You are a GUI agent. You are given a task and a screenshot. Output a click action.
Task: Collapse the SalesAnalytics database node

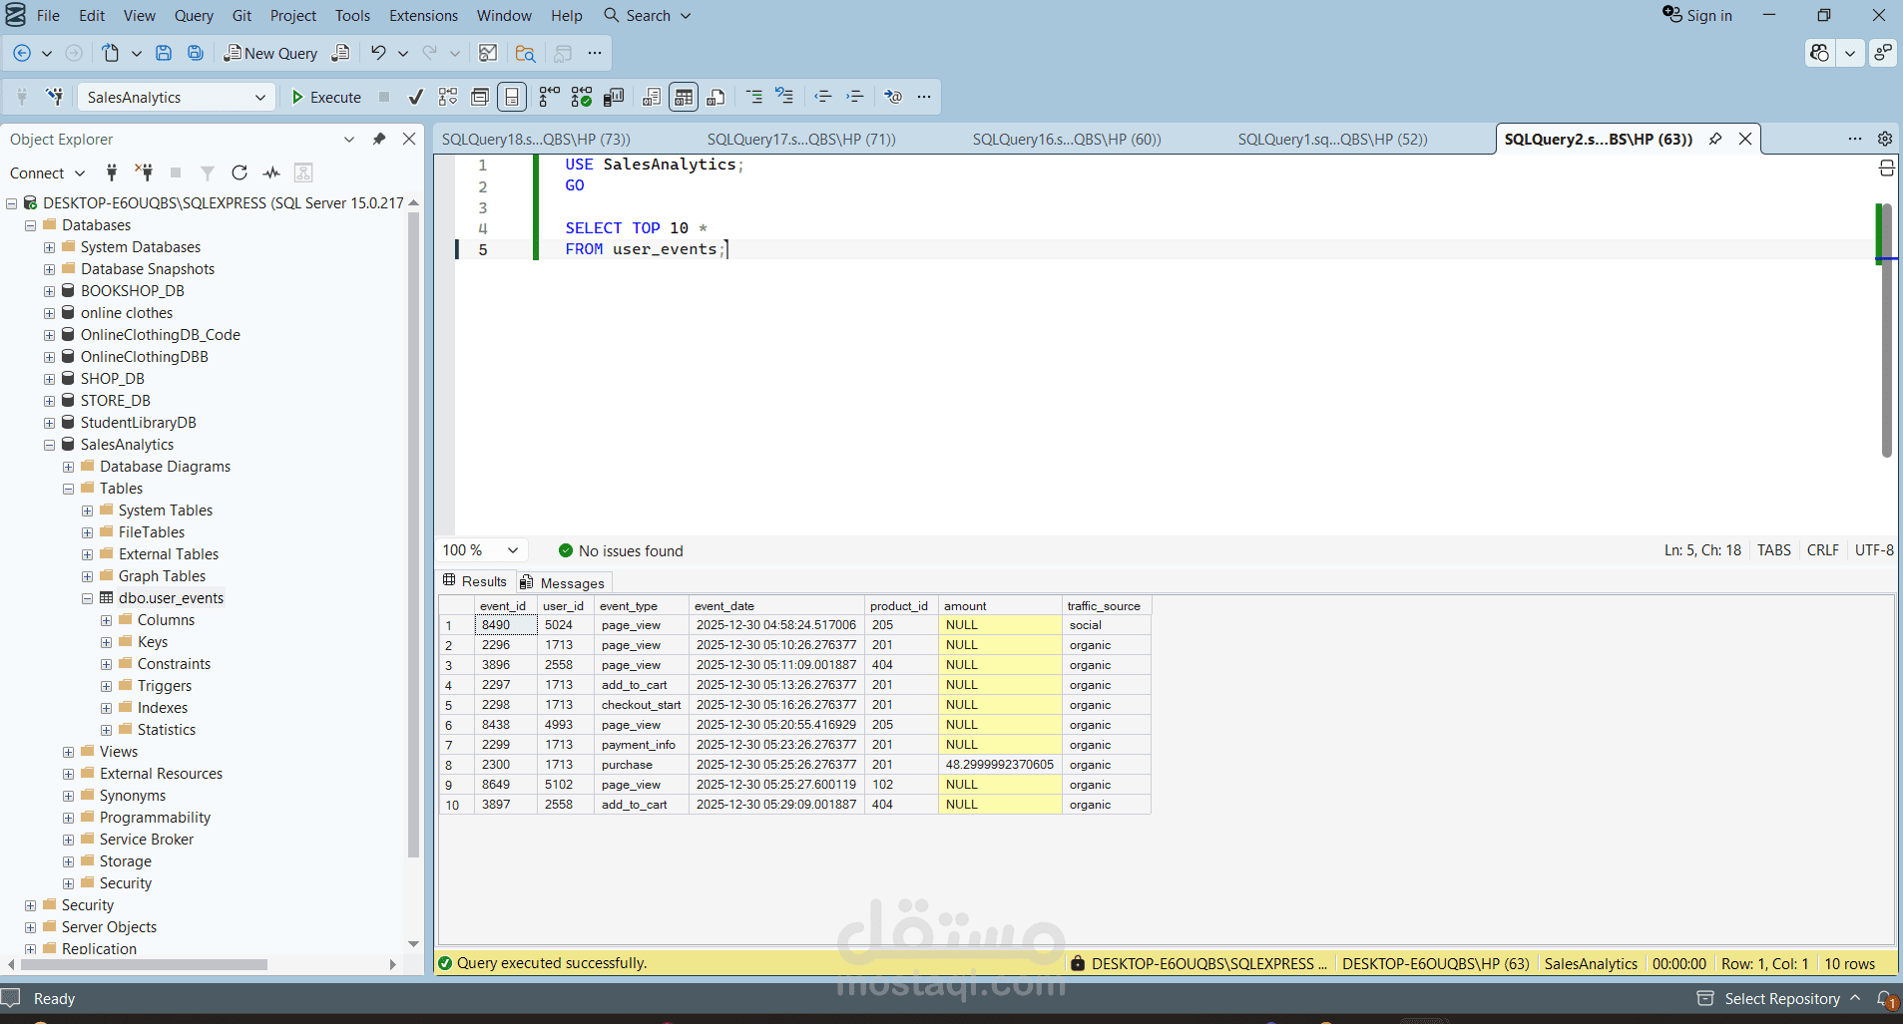[50, 445]
